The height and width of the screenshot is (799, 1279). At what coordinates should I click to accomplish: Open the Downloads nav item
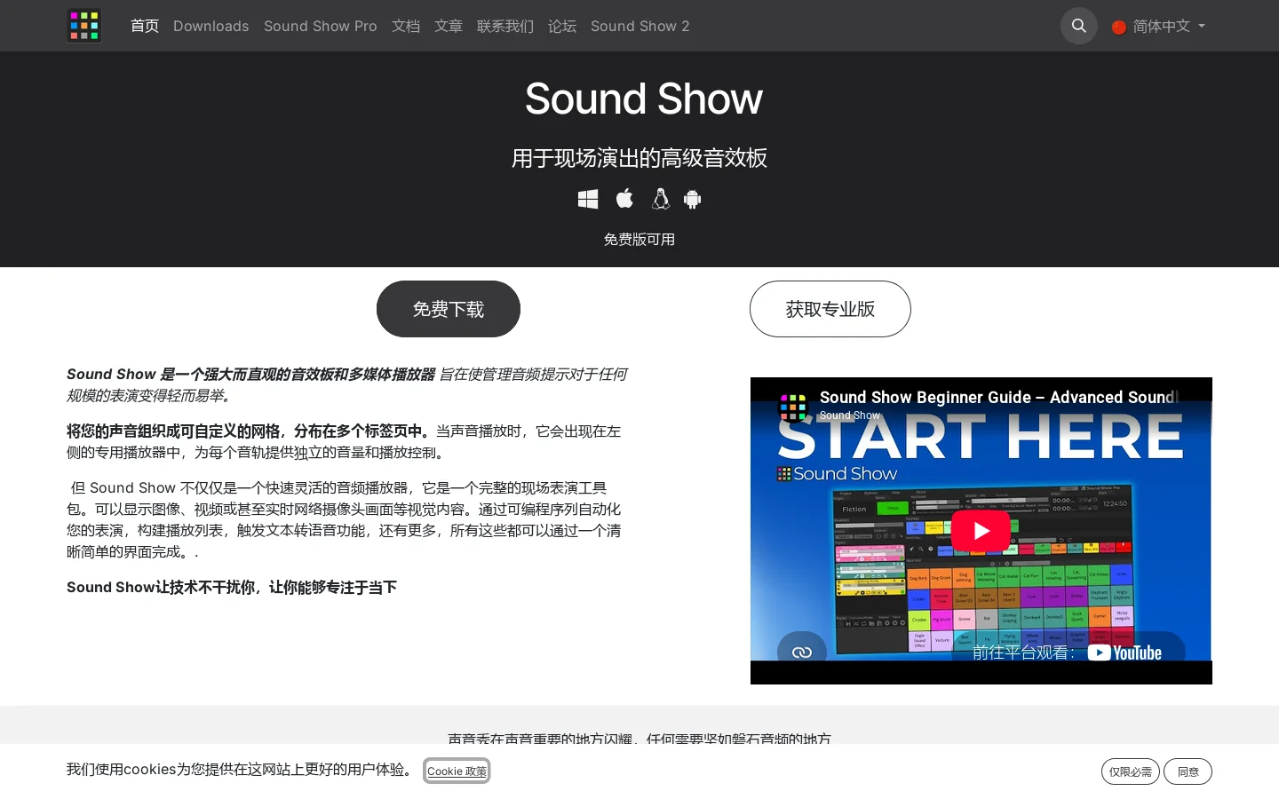pos(211,26)
